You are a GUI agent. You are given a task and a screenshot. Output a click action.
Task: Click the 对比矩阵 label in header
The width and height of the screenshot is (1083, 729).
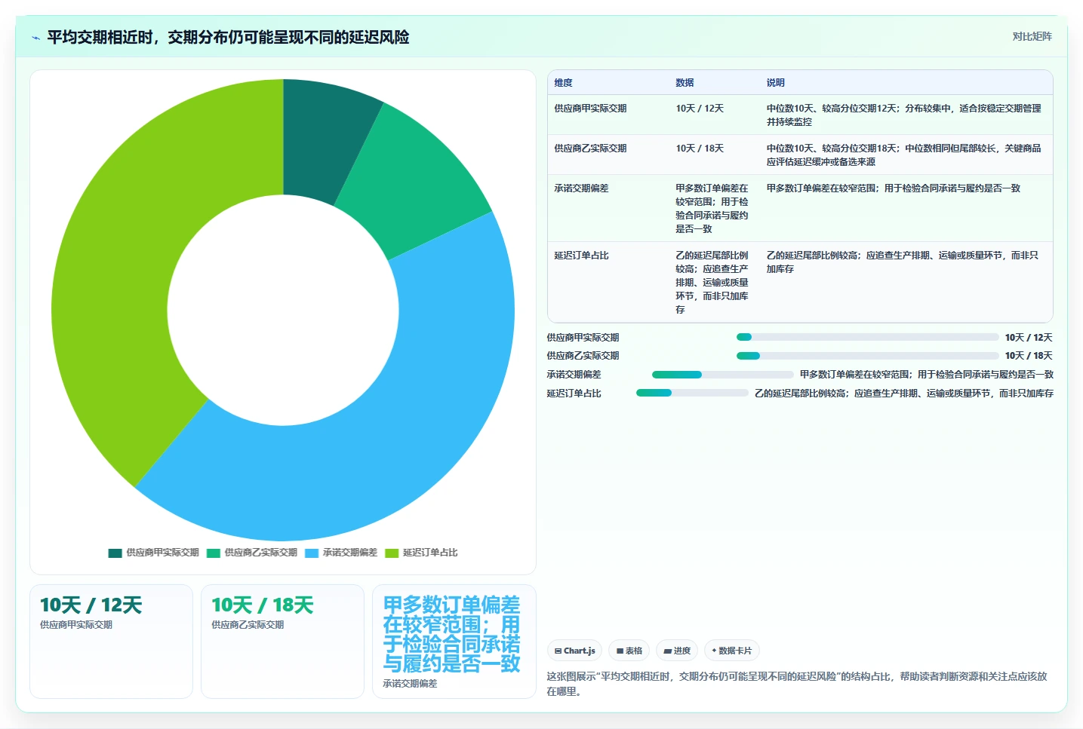(1032, 36)
